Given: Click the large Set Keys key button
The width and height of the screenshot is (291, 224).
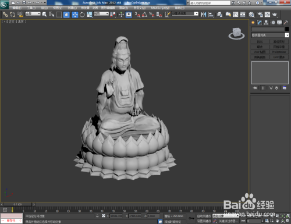Looking at the screenshot, I should (191, 218).
